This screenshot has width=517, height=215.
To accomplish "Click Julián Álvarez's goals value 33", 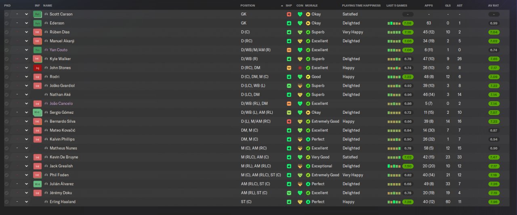I will click(448, 184).
